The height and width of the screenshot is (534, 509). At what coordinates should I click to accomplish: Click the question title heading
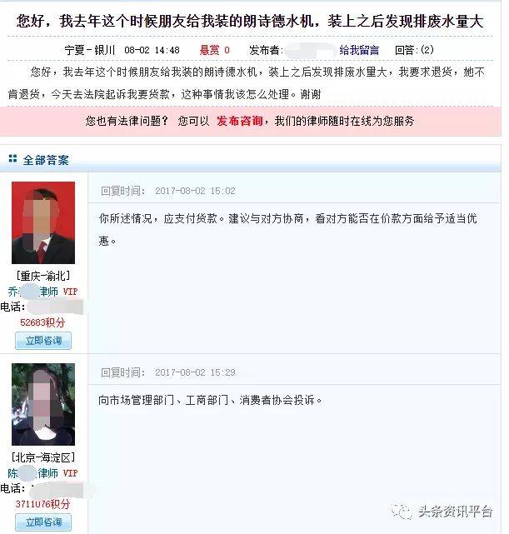[x=250, y=22]
